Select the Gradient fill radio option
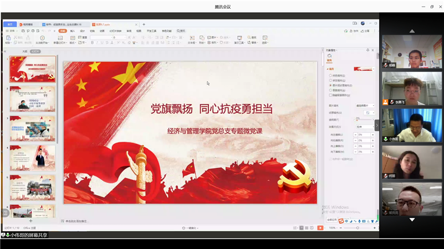The image size is (444, 249). [330, 80]
